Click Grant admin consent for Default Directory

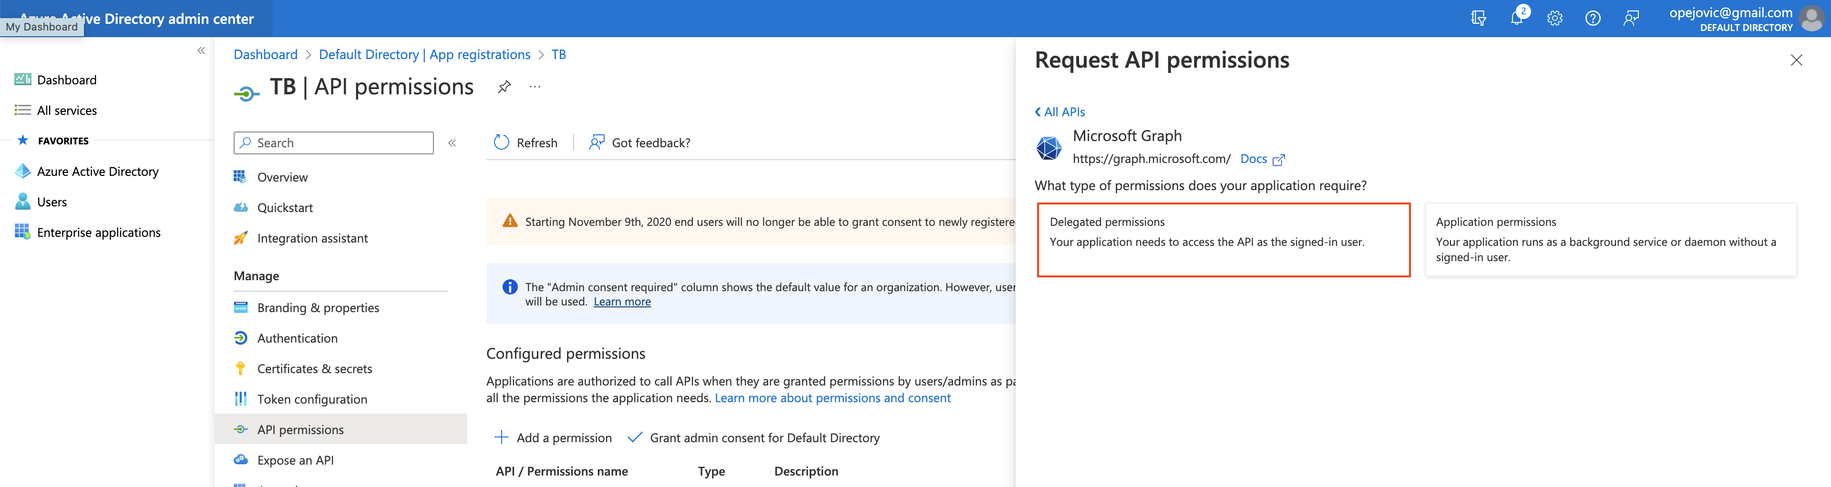pos(753,438)
